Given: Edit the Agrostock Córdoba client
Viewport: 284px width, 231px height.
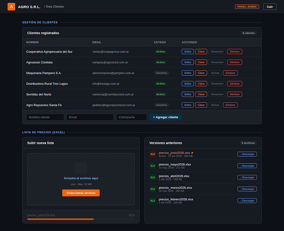Looking at the screenshot, I should tap(188, 62).
